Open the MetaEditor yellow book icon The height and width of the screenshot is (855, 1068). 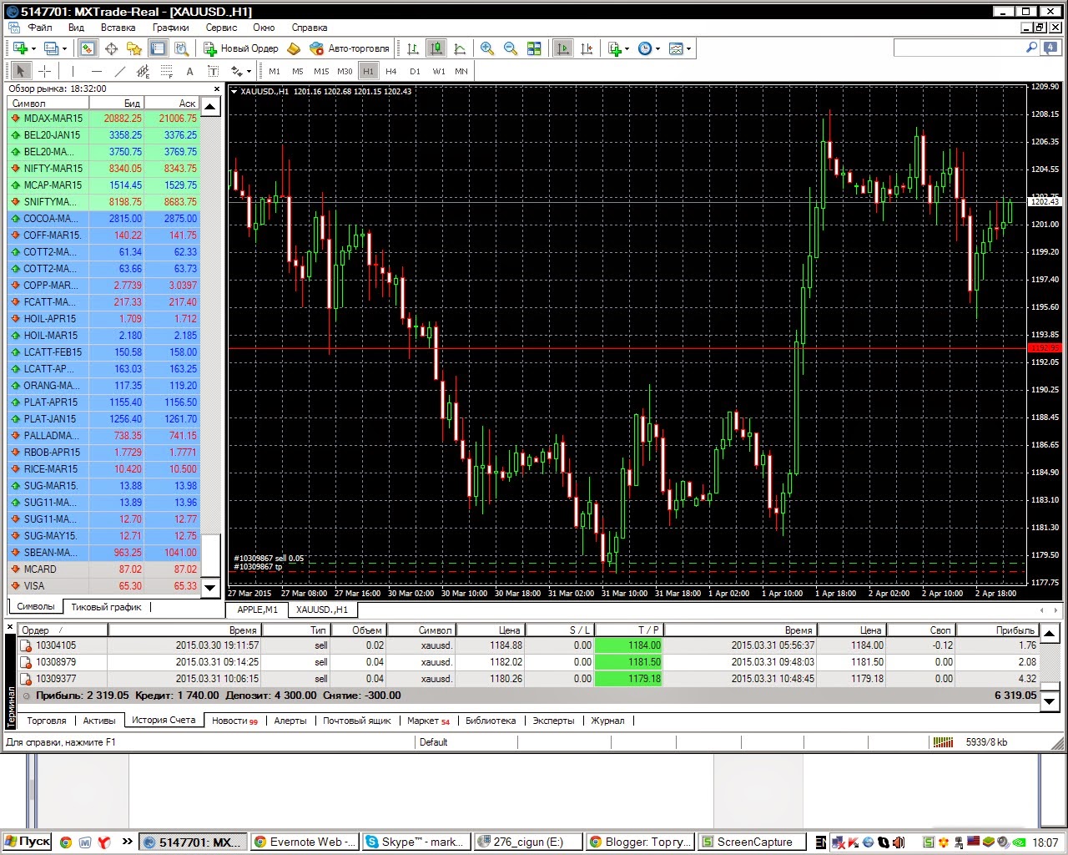(x=294, y=48)
